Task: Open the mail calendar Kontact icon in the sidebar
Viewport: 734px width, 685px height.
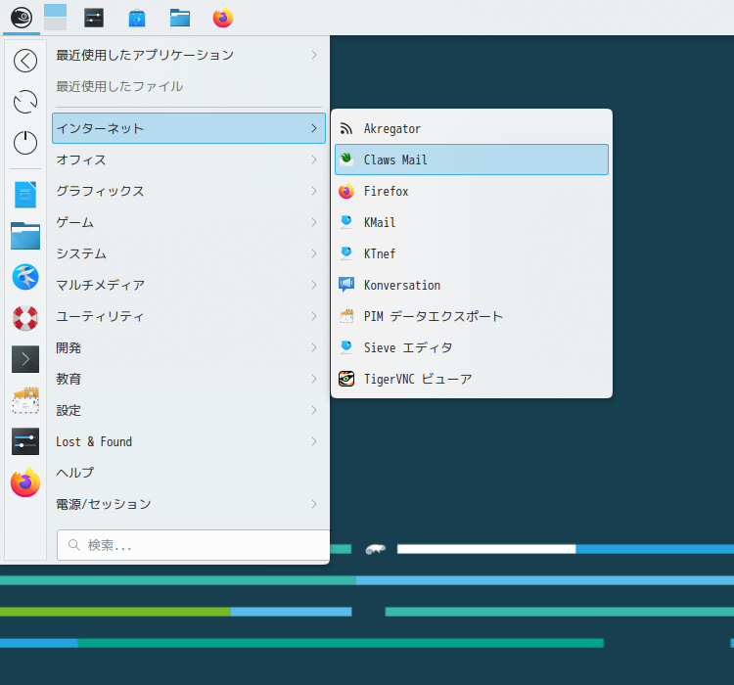Action: tap(25, 400)
